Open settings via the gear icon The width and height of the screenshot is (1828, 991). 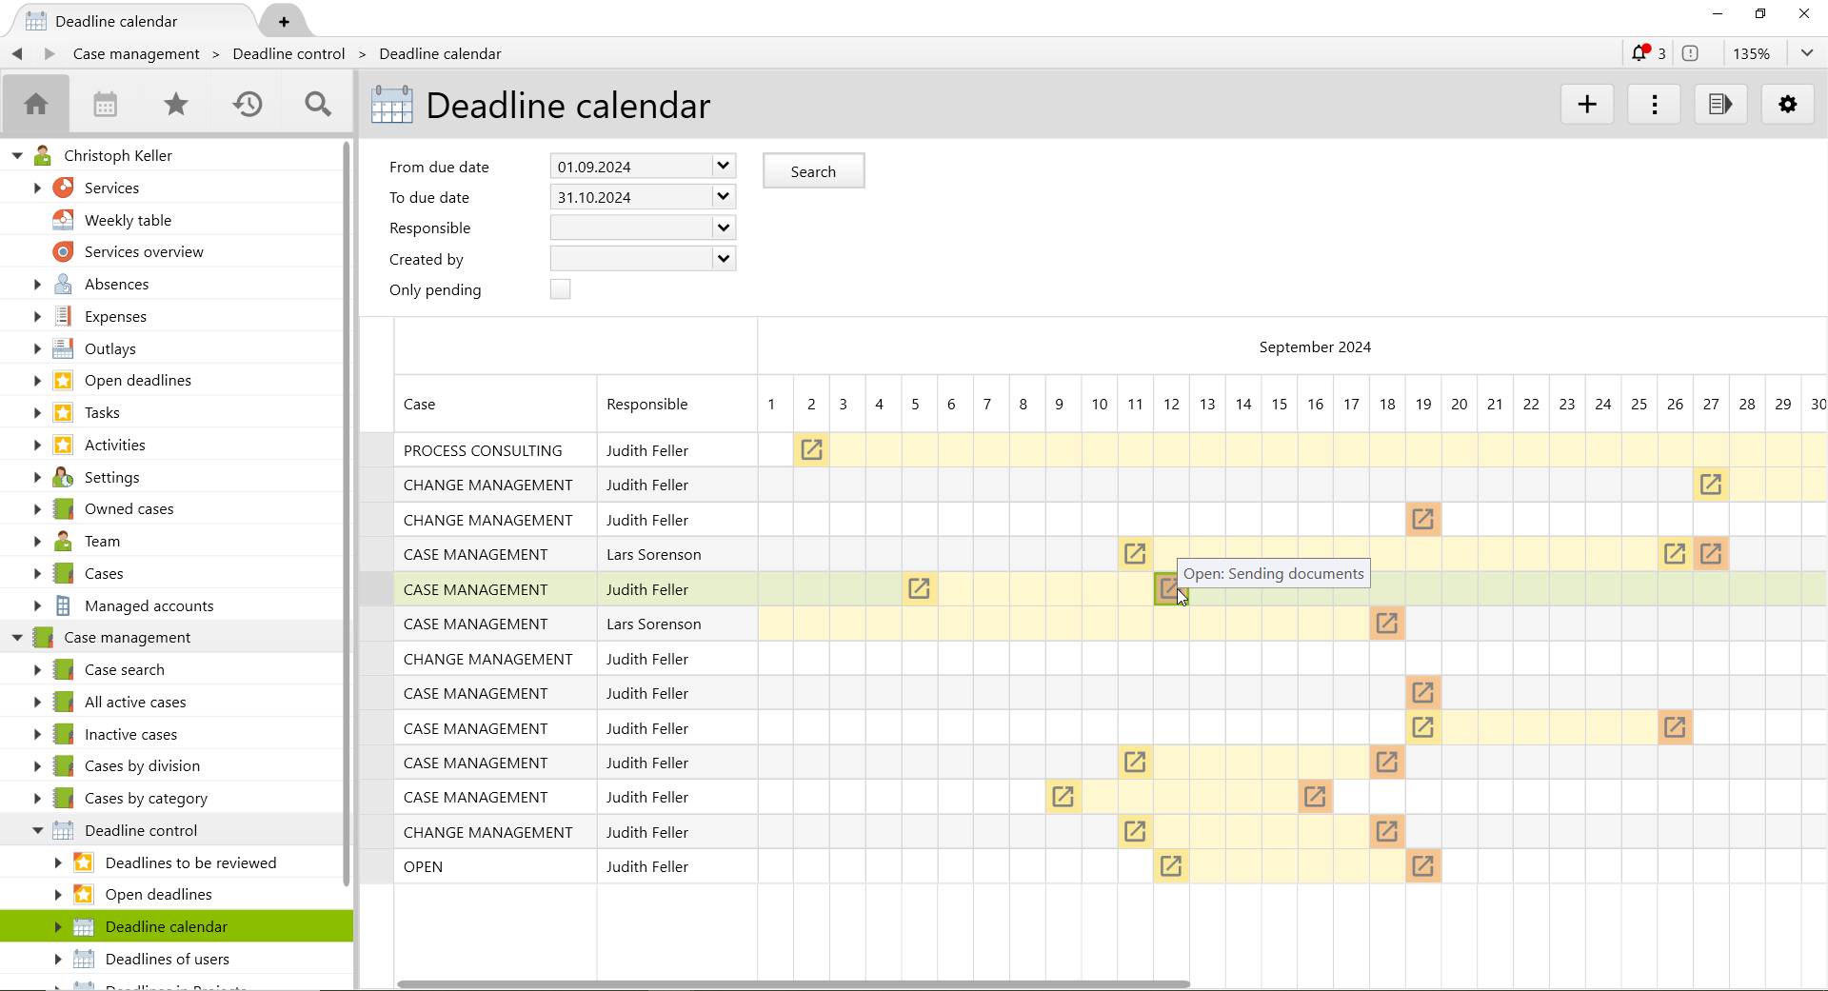point(1788,104)
